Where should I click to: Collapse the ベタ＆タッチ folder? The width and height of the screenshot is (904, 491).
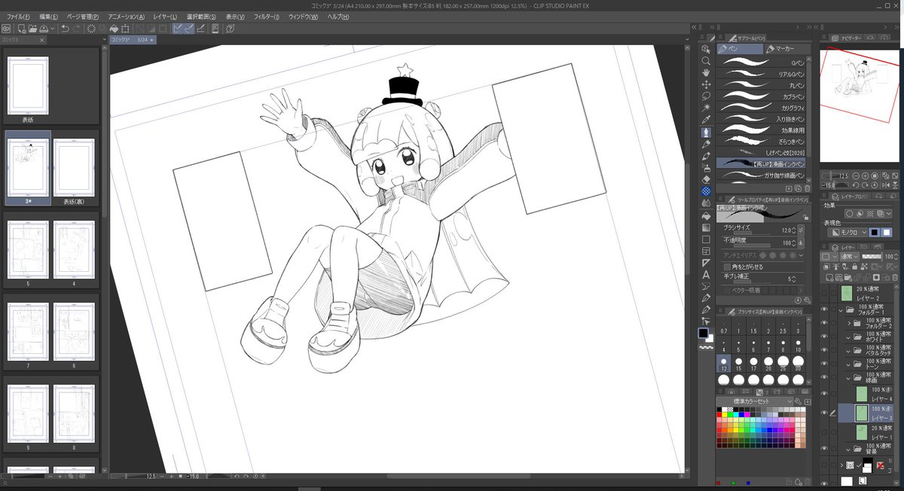(849, 351)
